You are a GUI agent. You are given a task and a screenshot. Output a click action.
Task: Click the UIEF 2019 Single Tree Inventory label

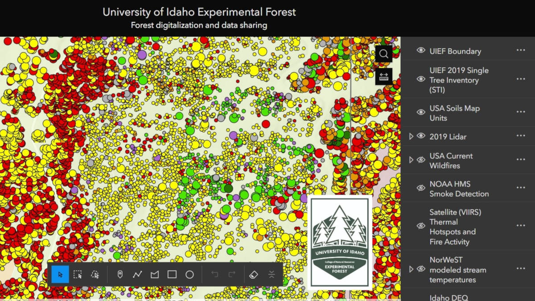[x=459, y=80]
